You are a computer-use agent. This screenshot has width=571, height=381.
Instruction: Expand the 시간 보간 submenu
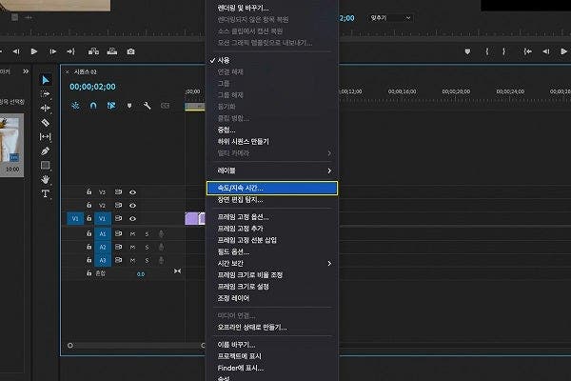[x=271, y=263]
